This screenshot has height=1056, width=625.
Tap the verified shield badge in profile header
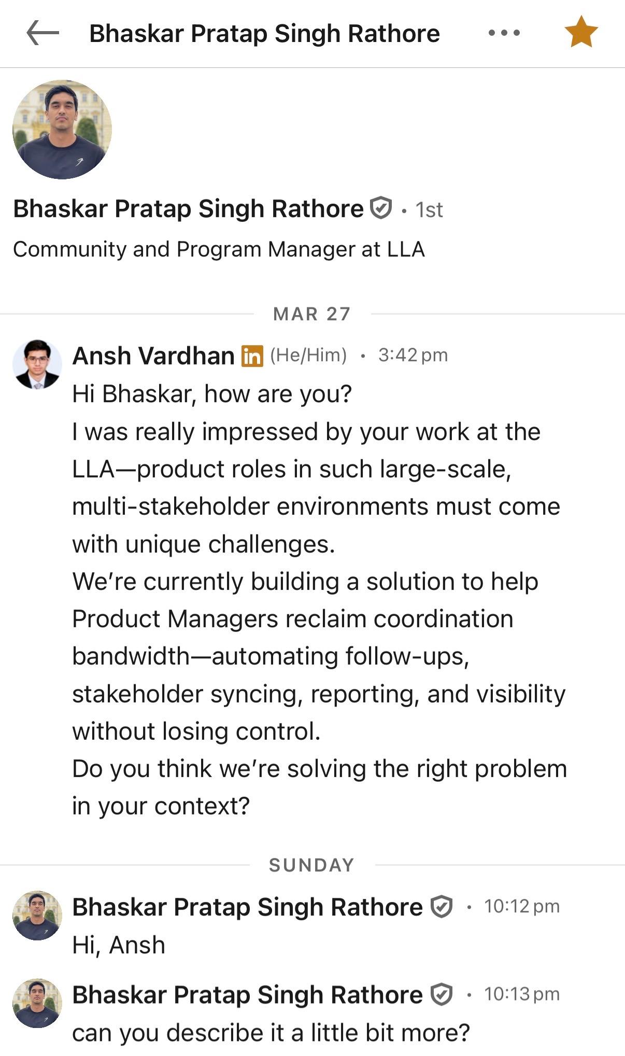[x=381, y=208]
